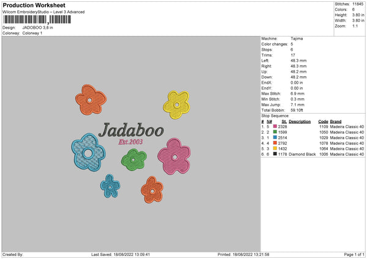Click stitch count '2792' in the stop sequence

coord(283,144)
